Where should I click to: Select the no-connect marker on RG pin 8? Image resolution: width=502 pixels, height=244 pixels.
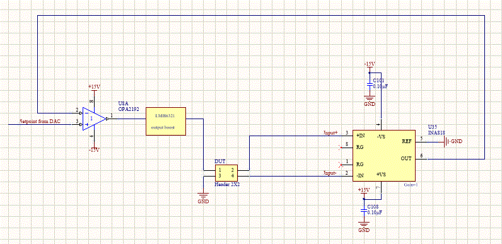click(x=341, y=148)
